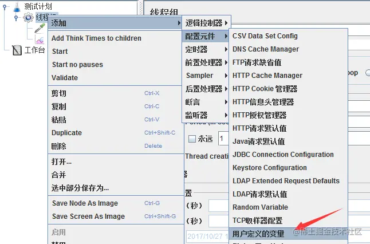Tick the 永远 checkbox
This screenshot has height=244, width=370.
click(x=192, y=139)
